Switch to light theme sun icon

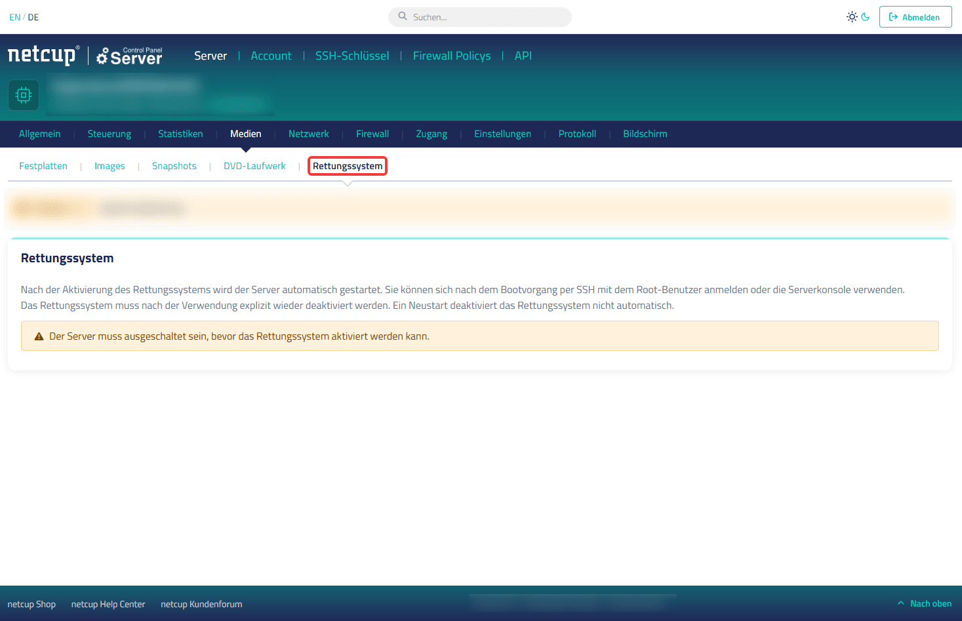click(852, 17)
